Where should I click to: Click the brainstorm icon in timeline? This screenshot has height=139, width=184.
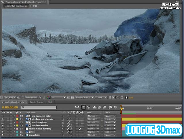(x=110, y=107)
